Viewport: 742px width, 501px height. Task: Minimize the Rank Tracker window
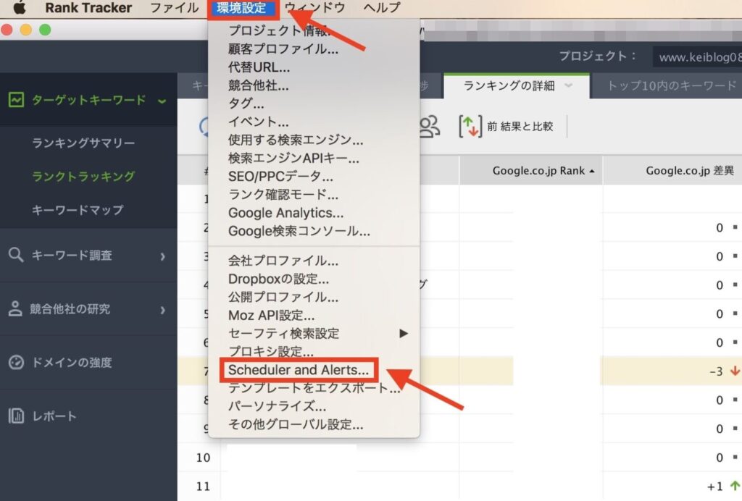25,30
